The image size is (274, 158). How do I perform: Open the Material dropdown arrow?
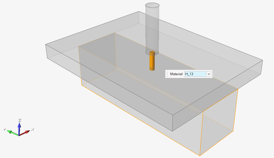209,74
